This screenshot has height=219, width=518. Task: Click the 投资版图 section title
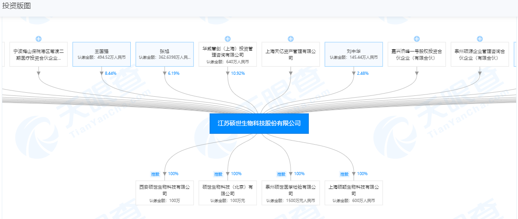[x=17, y=6]
